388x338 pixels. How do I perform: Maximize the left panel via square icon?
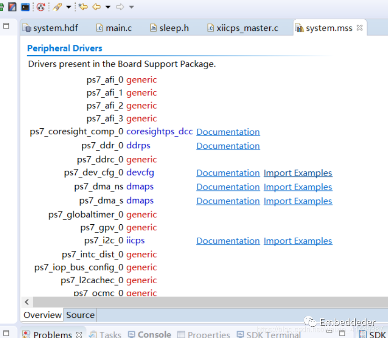click(6, 26)
